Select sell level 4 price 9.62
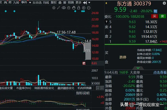167x110 pixels. click(x=132, y=27)
